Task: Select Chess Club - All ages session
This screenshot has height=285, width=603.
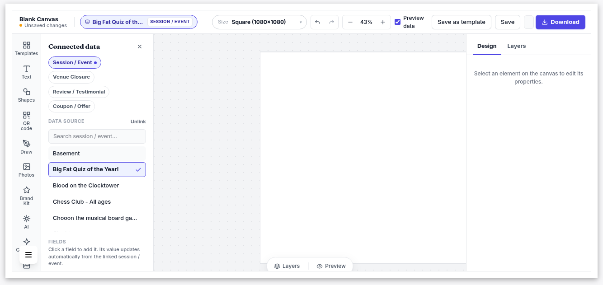Action: pos(97,202)
